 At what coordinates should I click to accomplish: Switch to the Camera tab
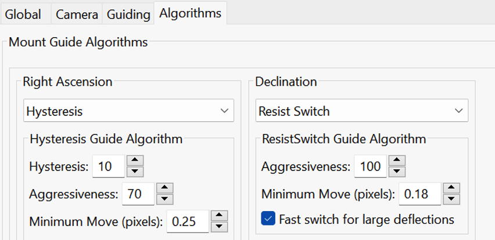point(77,14)
